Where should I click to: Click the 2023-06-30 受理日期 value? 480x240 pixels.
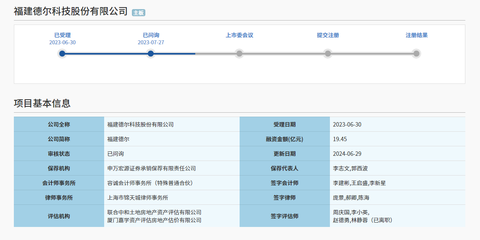pos(347,125)
